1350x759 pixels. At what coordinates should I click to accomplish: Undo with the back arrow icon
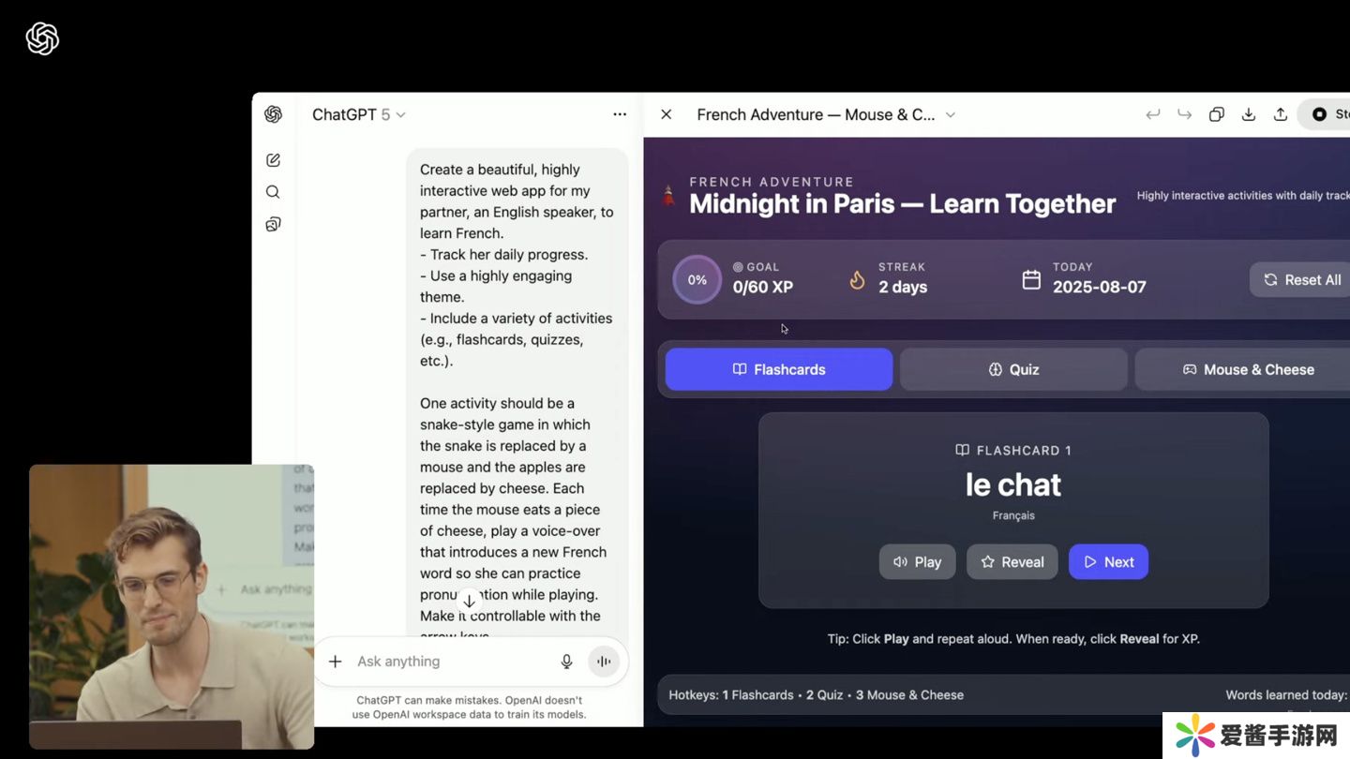[x=1153, y=114]
